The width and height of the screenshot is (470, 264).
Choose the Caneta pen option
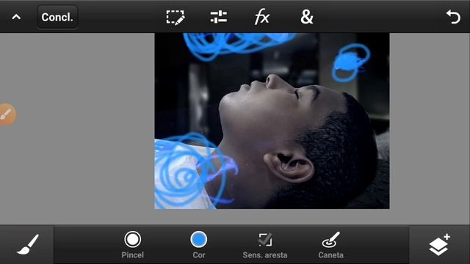(331, 244)
